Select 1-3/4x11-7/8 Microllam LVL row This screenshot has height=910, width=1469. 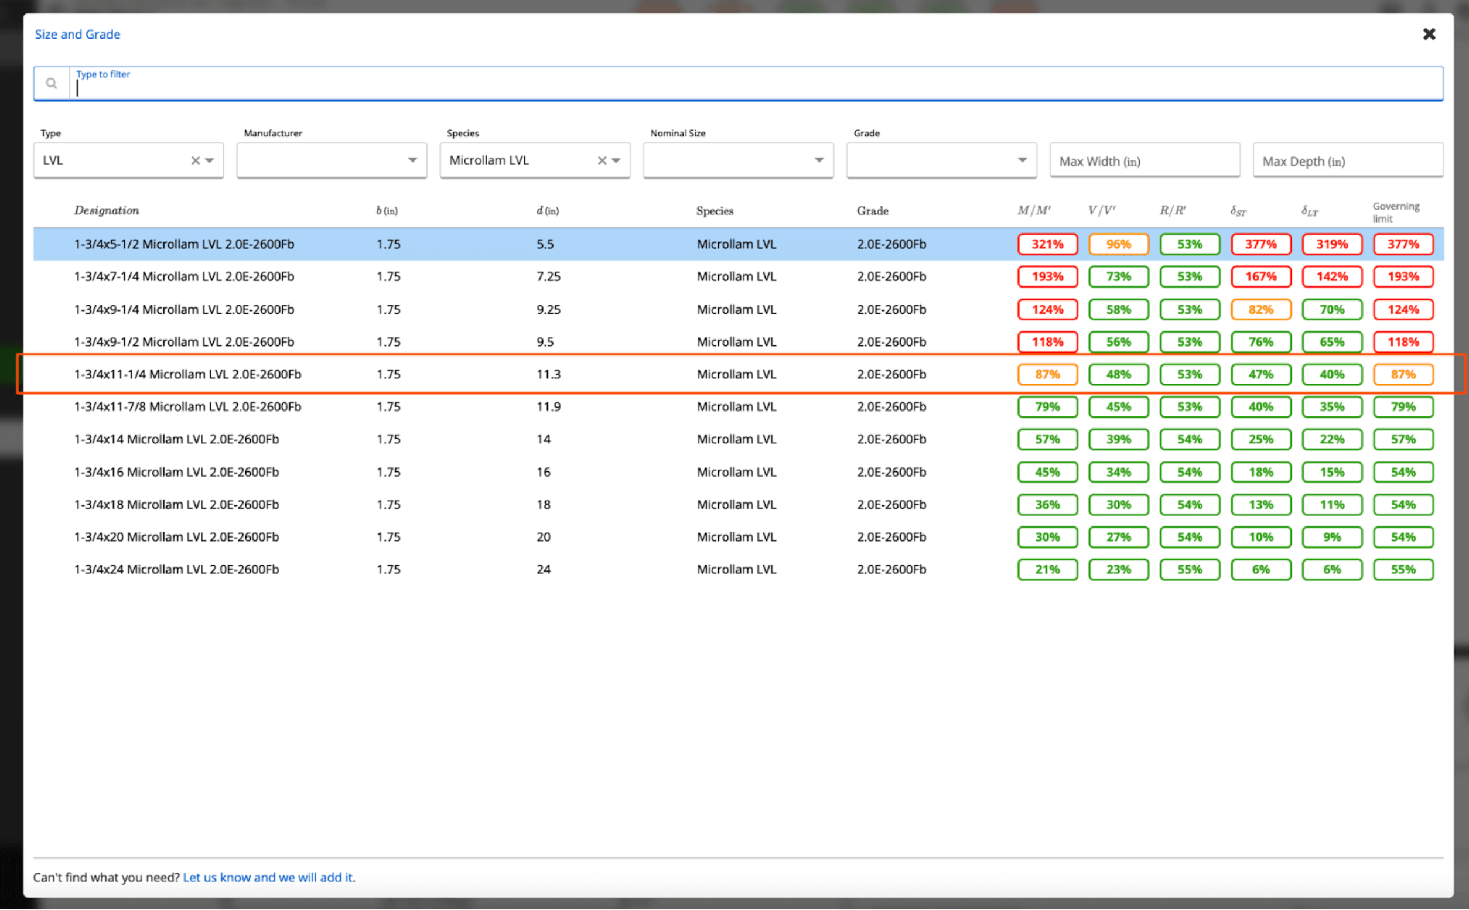(739, 407)
